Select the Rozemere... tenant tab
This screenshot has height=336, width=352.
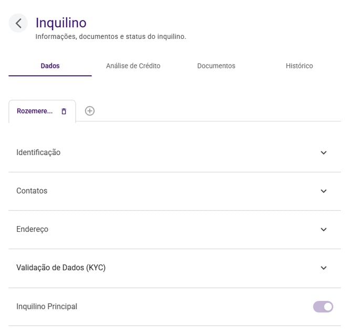point(35,111)
